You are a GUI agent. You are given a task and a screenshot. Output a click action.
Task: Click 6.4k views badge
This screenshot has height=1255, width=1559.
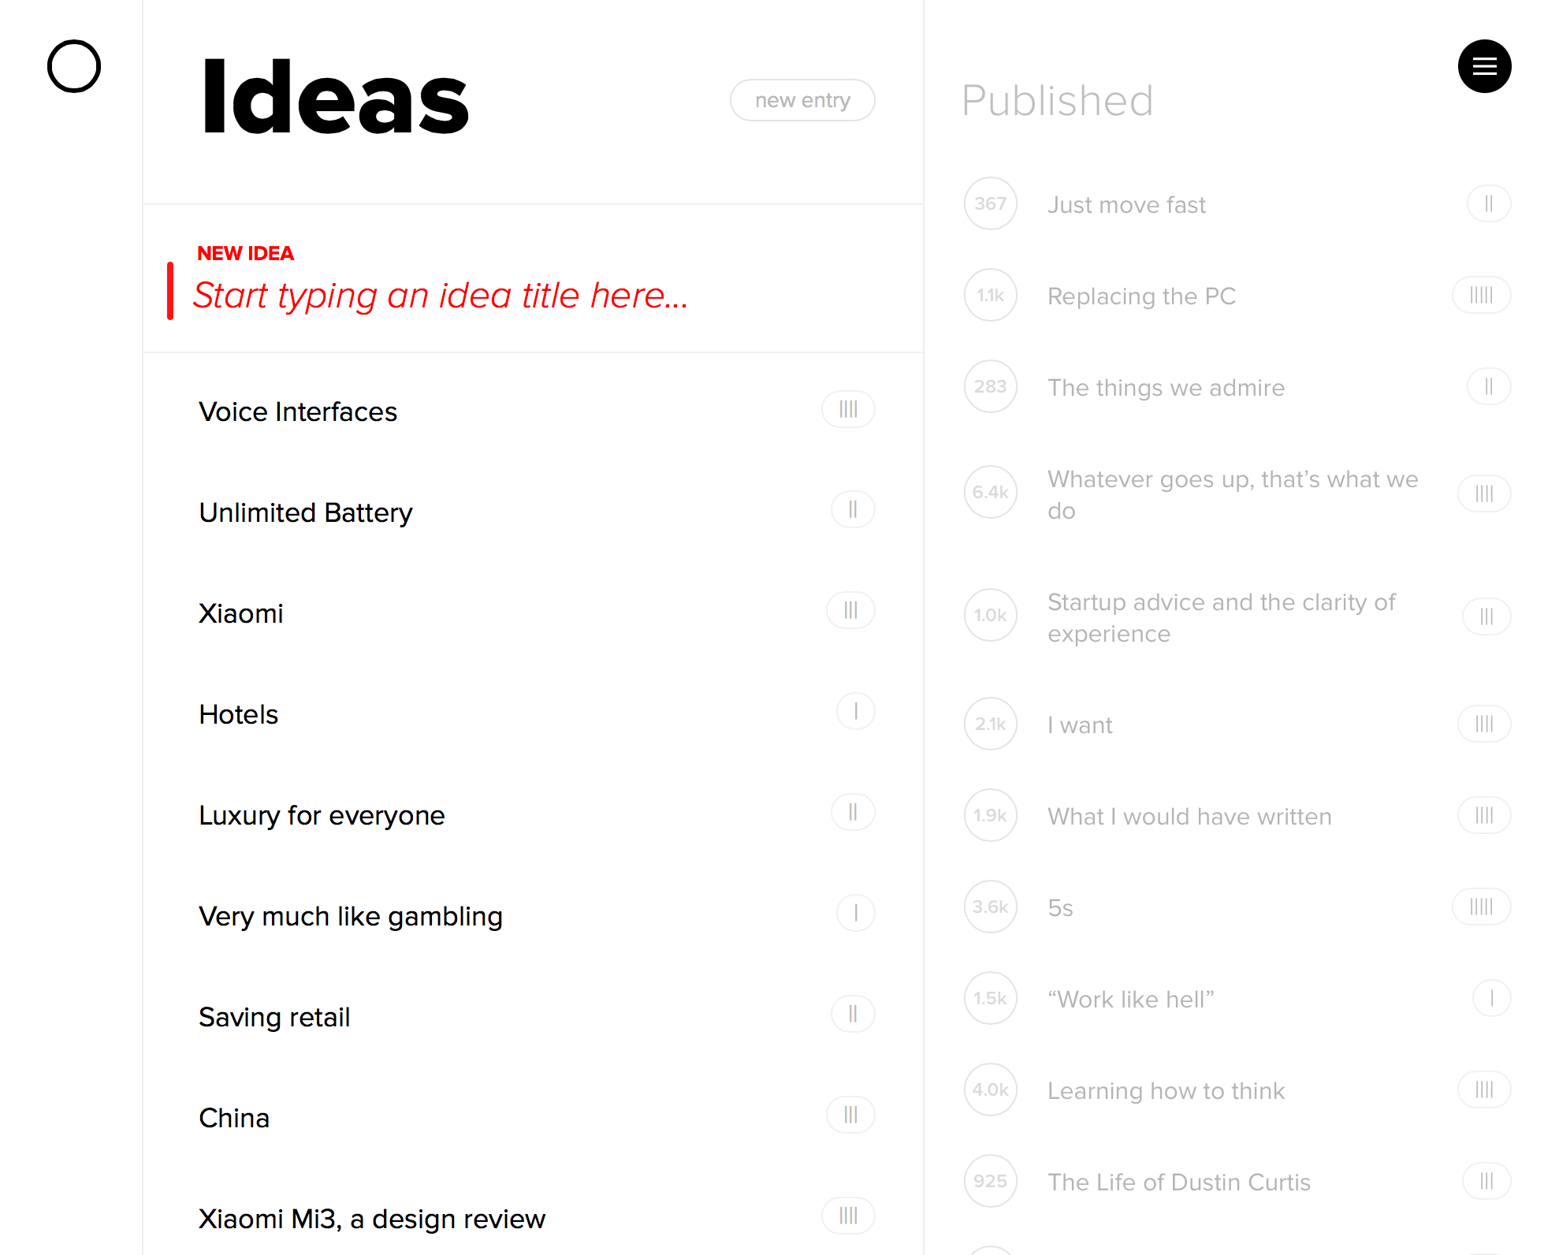pyautogui.click(x=990, y=492)
